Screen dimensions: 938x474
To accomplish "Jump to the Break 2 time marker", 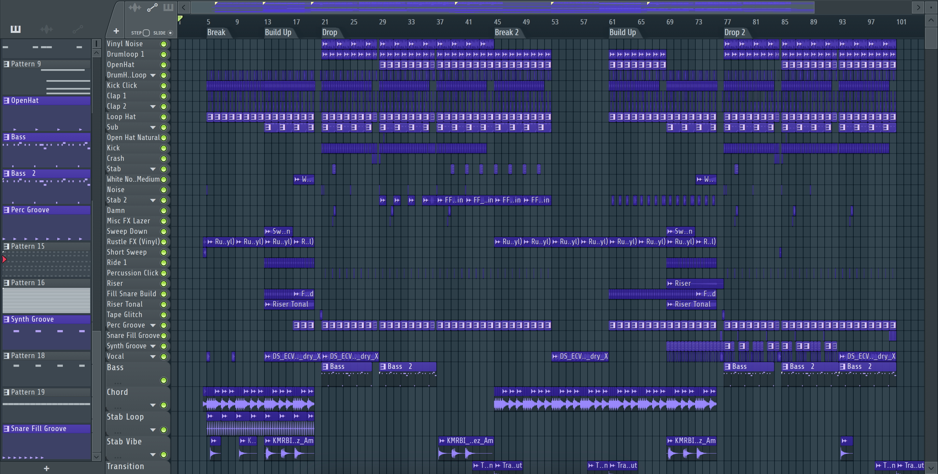I will tap(506, 33).
